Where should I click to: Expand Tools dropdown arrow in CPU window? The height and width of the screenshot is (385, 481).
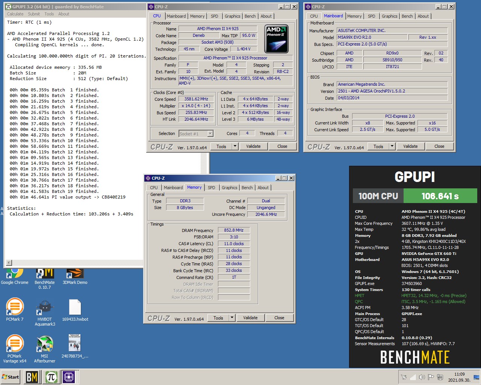coord(235,146)
